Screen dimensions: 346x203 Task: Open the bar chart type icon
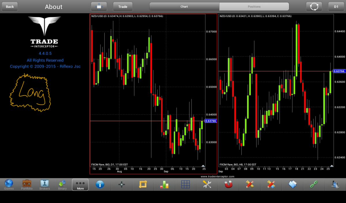[x=164, y=185]
